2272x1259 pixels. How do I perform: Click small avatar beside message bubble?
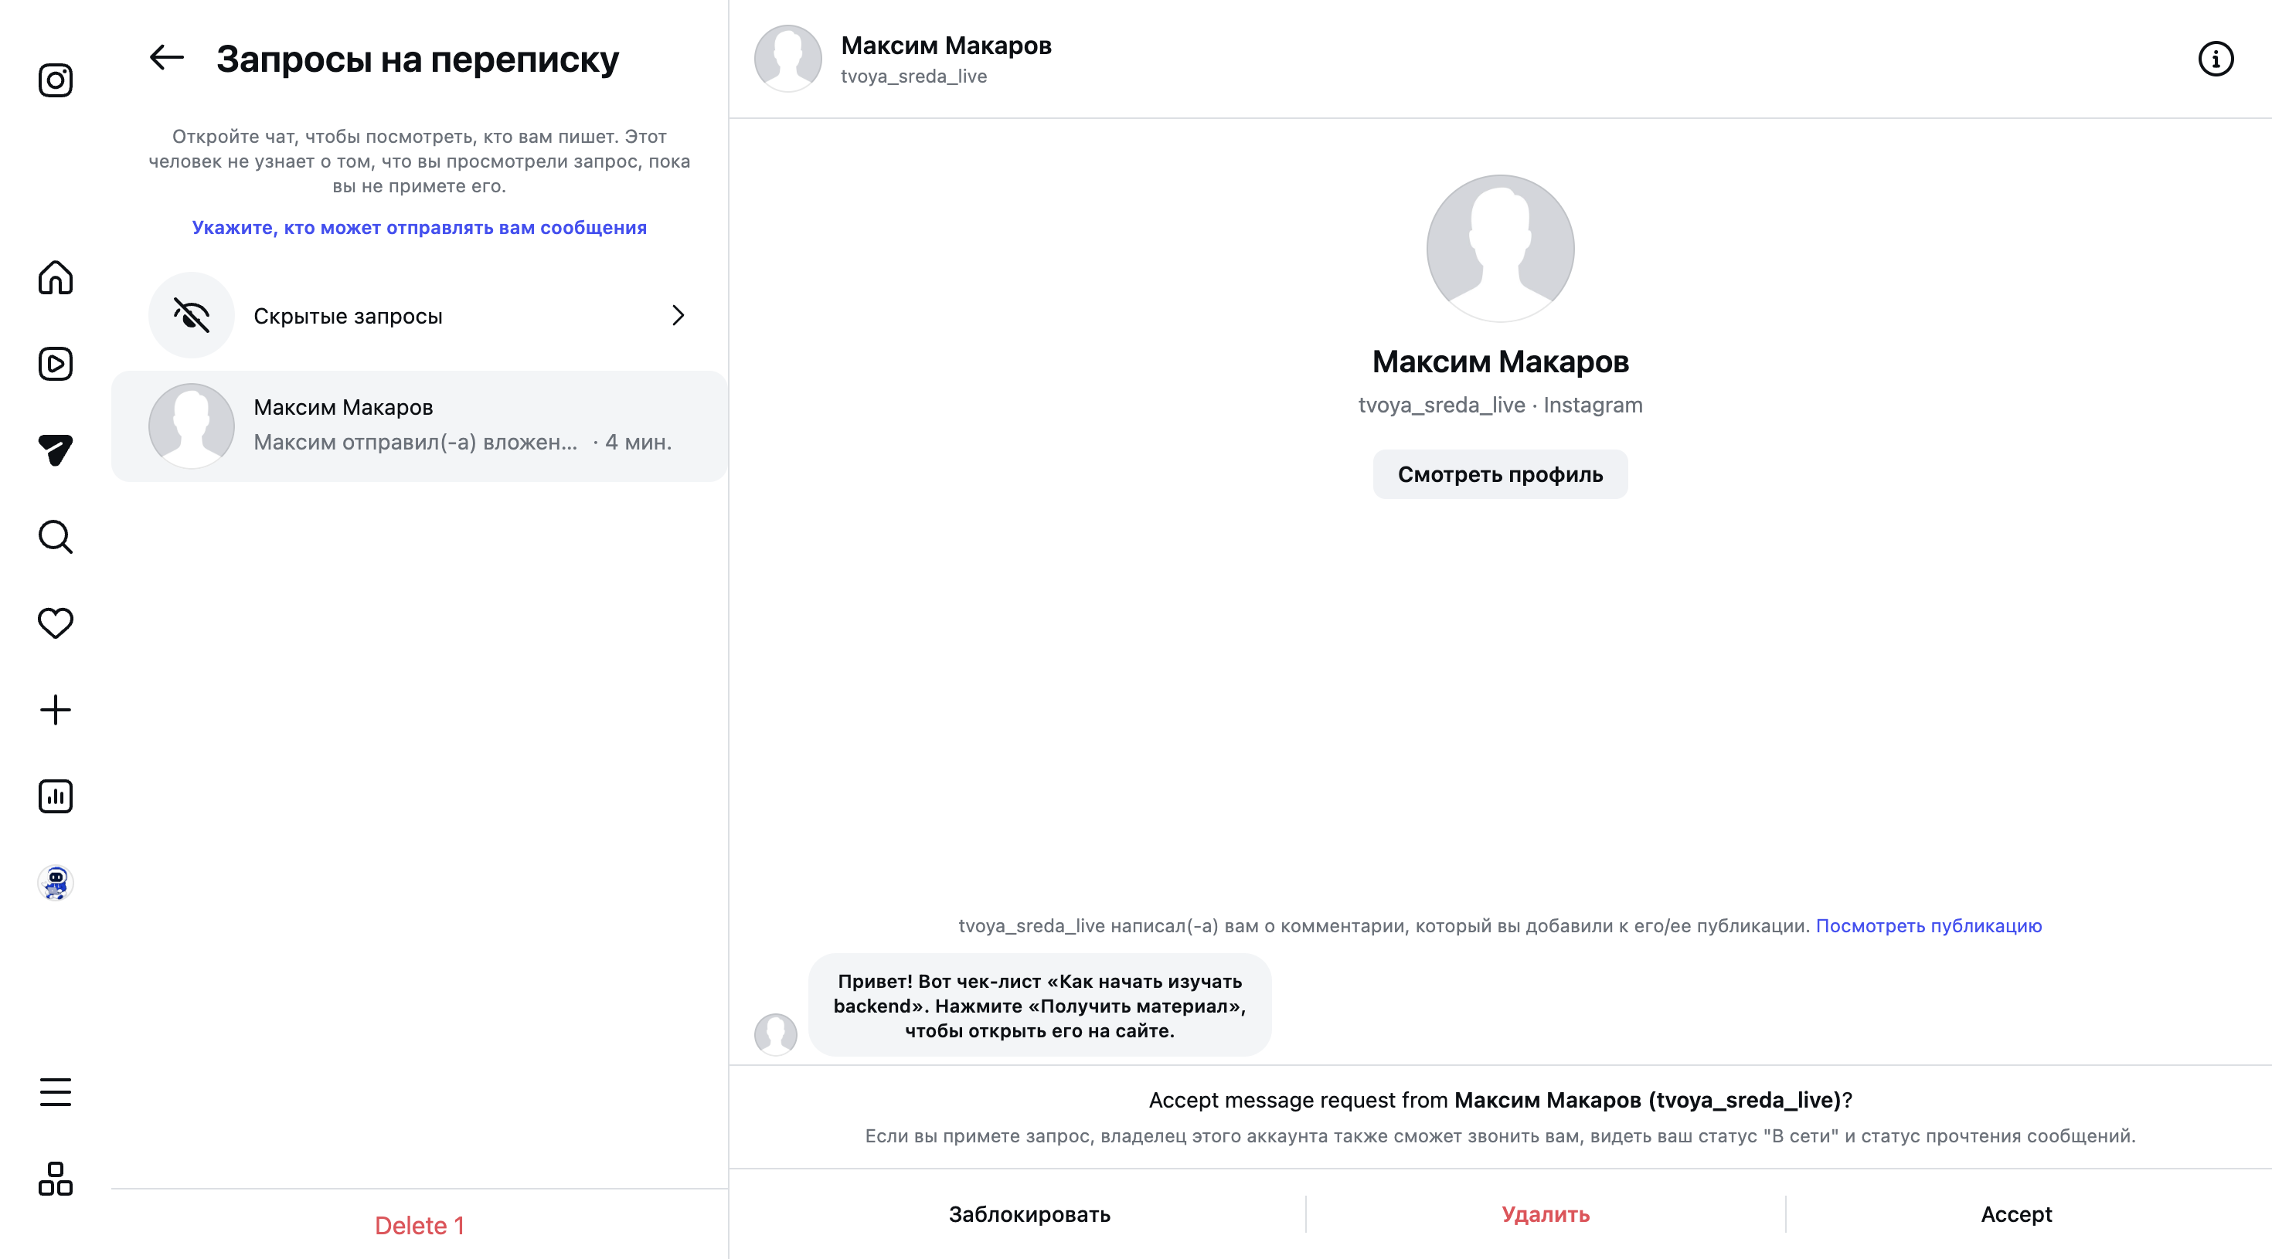pos(775,1033)
